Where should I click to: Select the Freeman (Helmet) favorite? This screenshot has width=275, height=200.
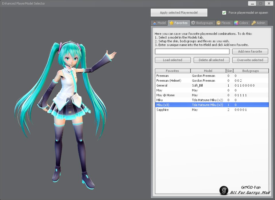[x=212, y=81]
